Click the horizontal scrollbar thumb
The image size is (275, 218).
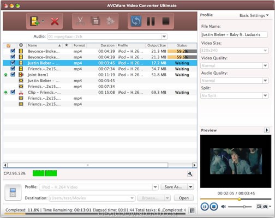click(88, 165)
